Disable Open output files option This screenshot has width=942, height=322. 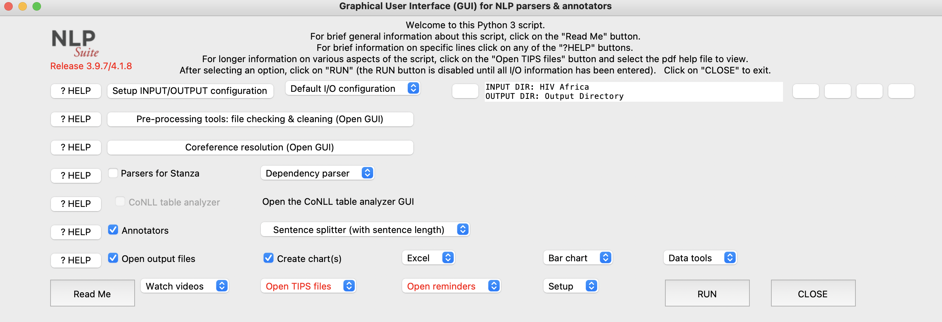point(113,258)
